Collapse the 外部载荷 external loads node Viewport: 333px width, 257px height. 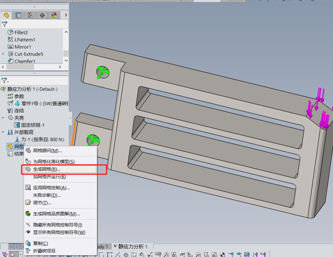(3, 132)
